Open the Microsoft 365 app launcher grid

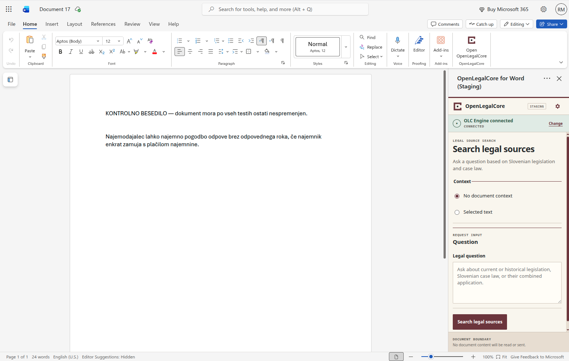(9, 9)
